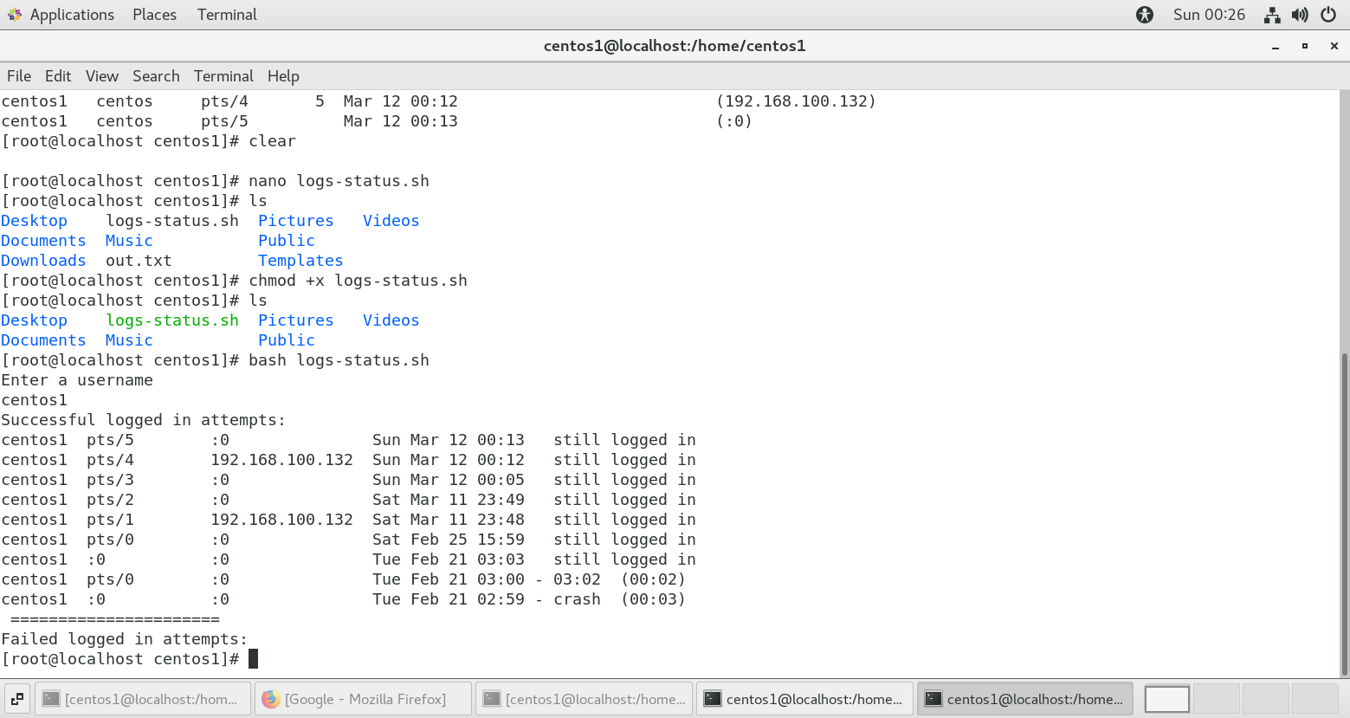This screenshot has height=718, width=1350.
Task: Select the second workspace in switcher
Action: 1217,699
